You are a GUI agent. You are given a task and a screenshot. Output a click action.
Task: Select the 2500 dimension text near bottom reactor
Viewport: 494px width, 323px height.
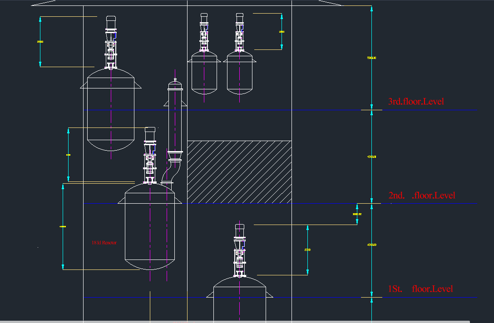(307, 250)
